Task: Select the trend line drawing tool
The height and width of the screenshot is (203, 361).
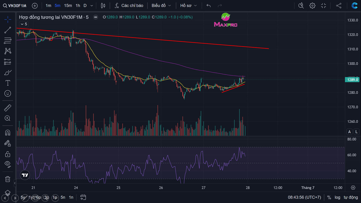Action: 8,30
